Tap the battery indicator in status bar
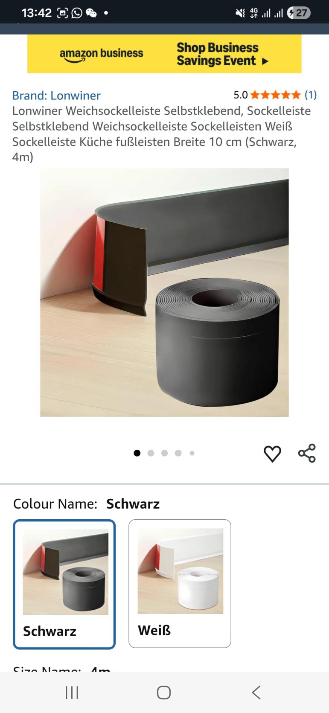This screenshot has width=329, height=713. tap(299, 13)
